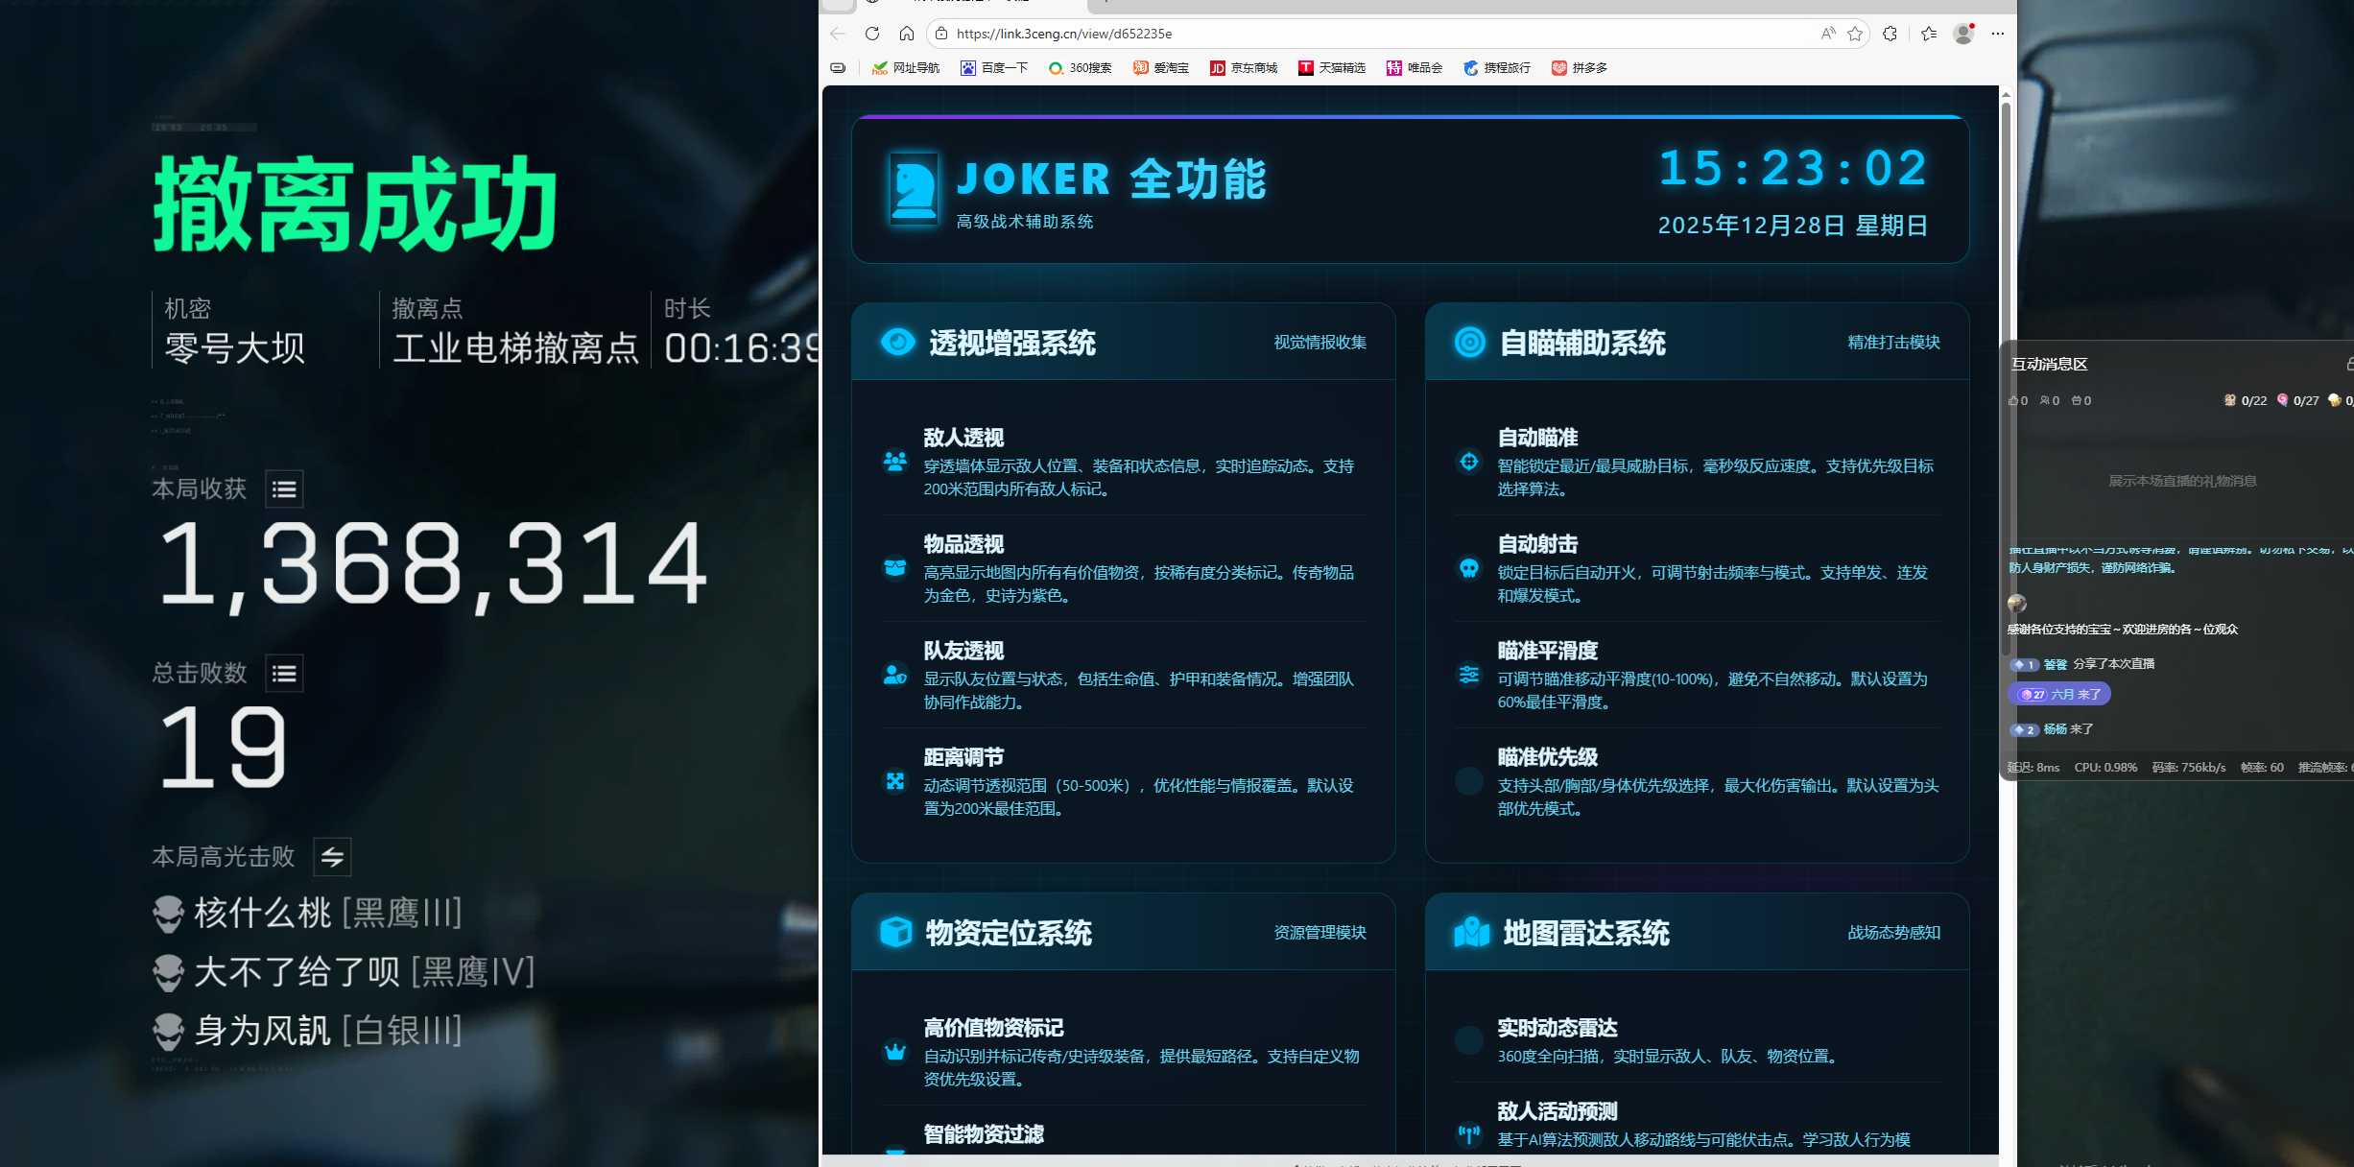Viewport: 2354px width, 1167px height.
Task: Click the 自瞄辅助系统 target panel icon
Action: [1468, 342]
